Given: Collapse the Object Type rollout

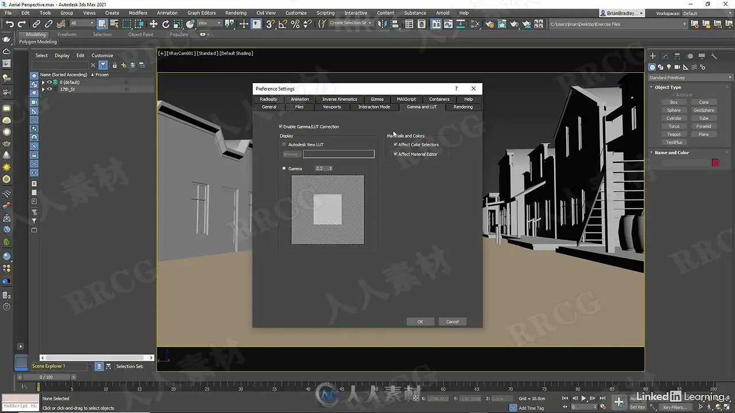Looking at the screenshot, I should pos(667,87).
